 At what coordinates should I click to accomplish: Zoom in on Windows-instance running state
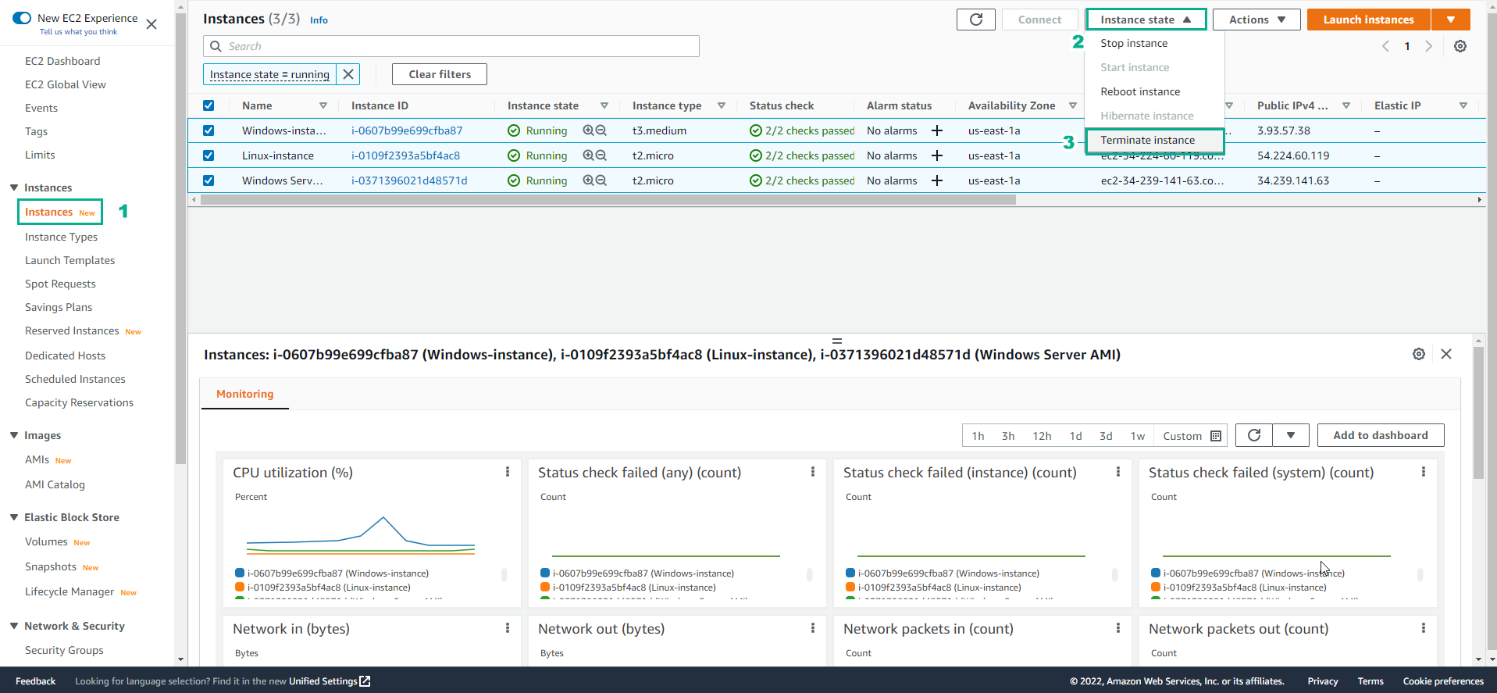tap(589, 130)
